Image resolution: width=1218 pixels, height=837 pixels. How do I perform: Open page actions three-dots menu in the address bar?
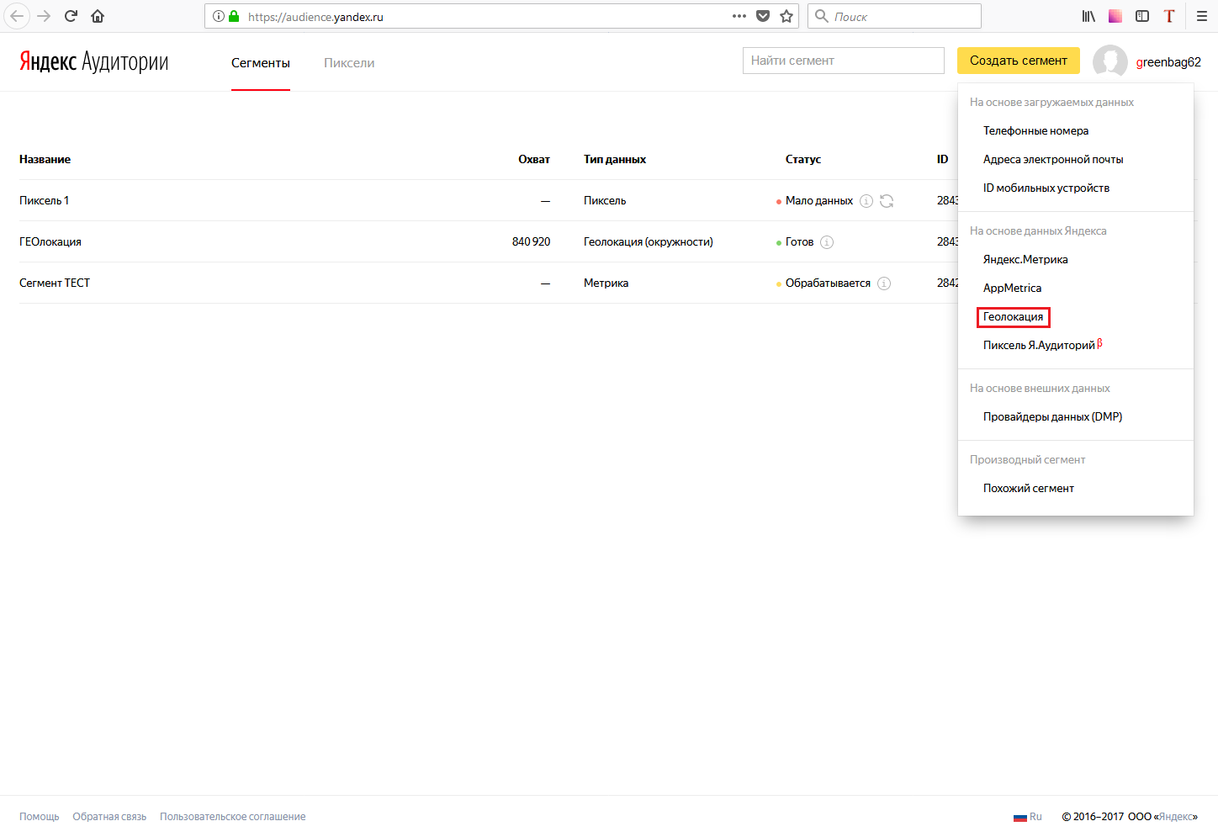pyautogui.click(x=739, y=16)
